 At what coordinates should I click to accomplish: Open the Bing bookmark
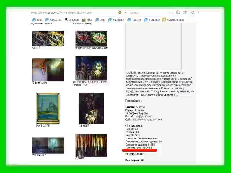pos(37,20)
